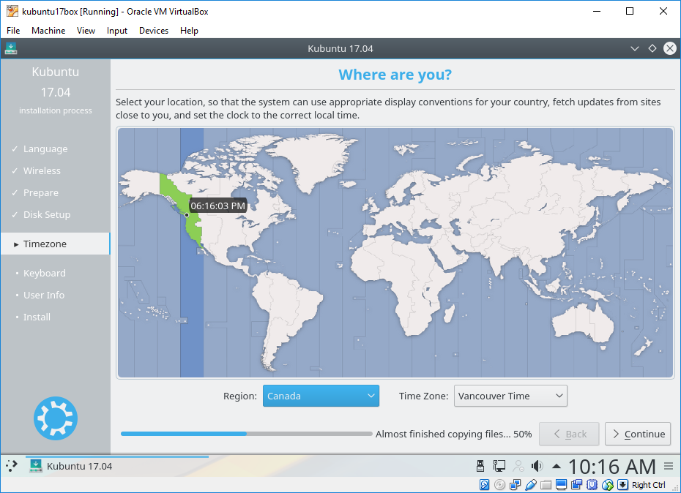Viewport: 681px width, 493px height.
Task: Select Install step in sidebar
Action: click(37, 317)
